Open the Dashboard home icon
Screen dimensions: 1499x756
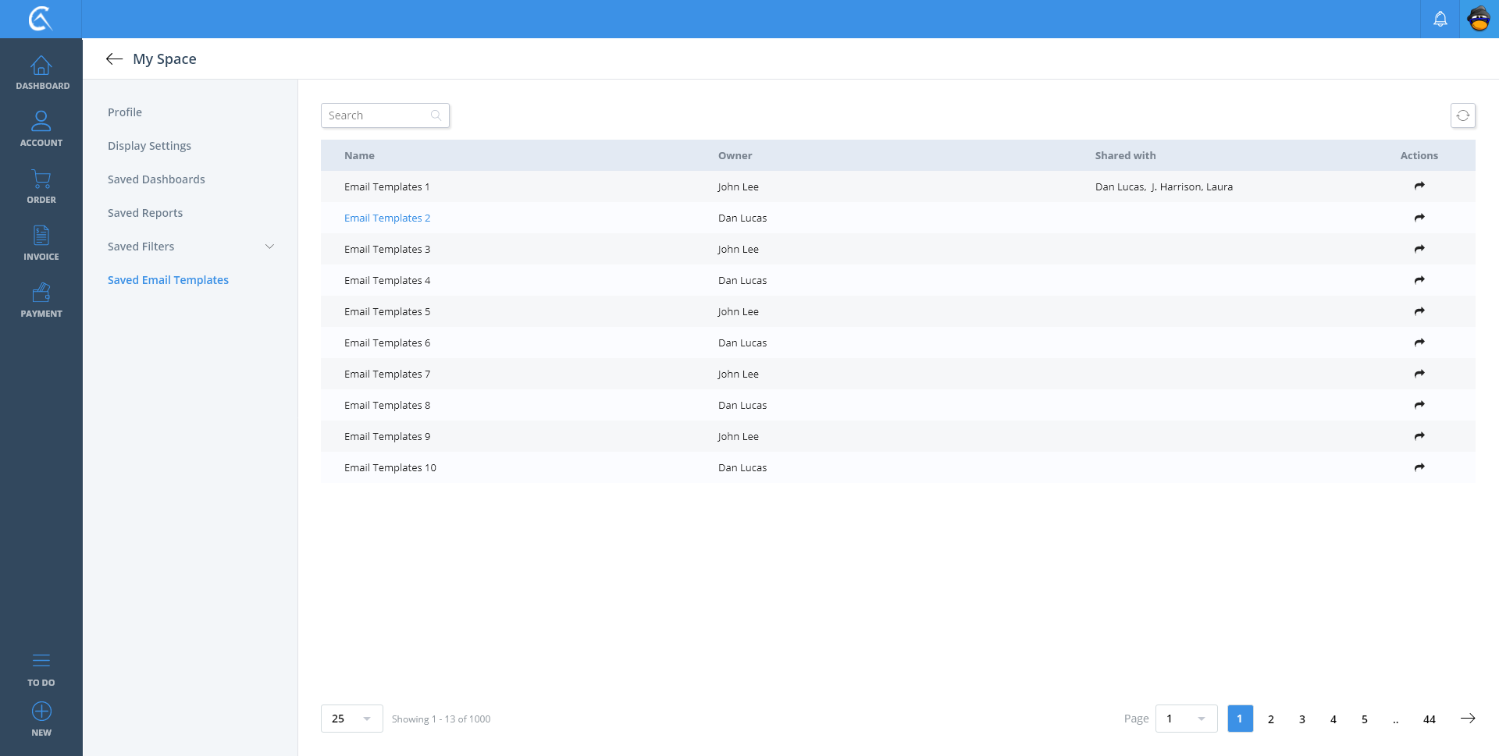pos(41,66)
